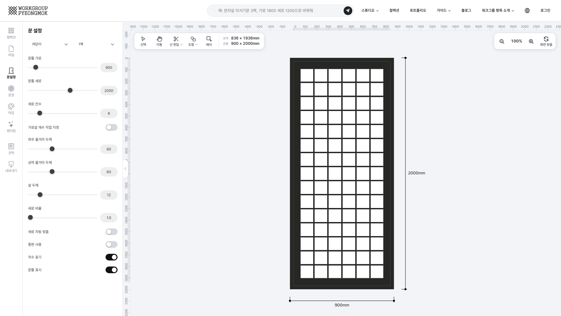
Task: Open the 컬렉션 sidebar panel icon
Action: coord(11,33)
